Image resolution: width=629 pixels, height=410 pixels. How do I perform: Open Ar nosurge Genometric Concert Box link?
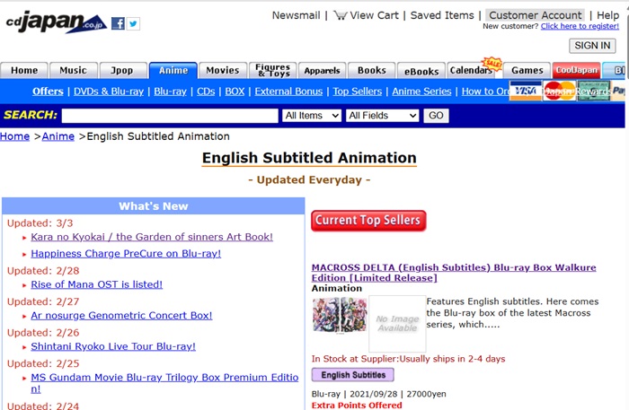[121, 316]
